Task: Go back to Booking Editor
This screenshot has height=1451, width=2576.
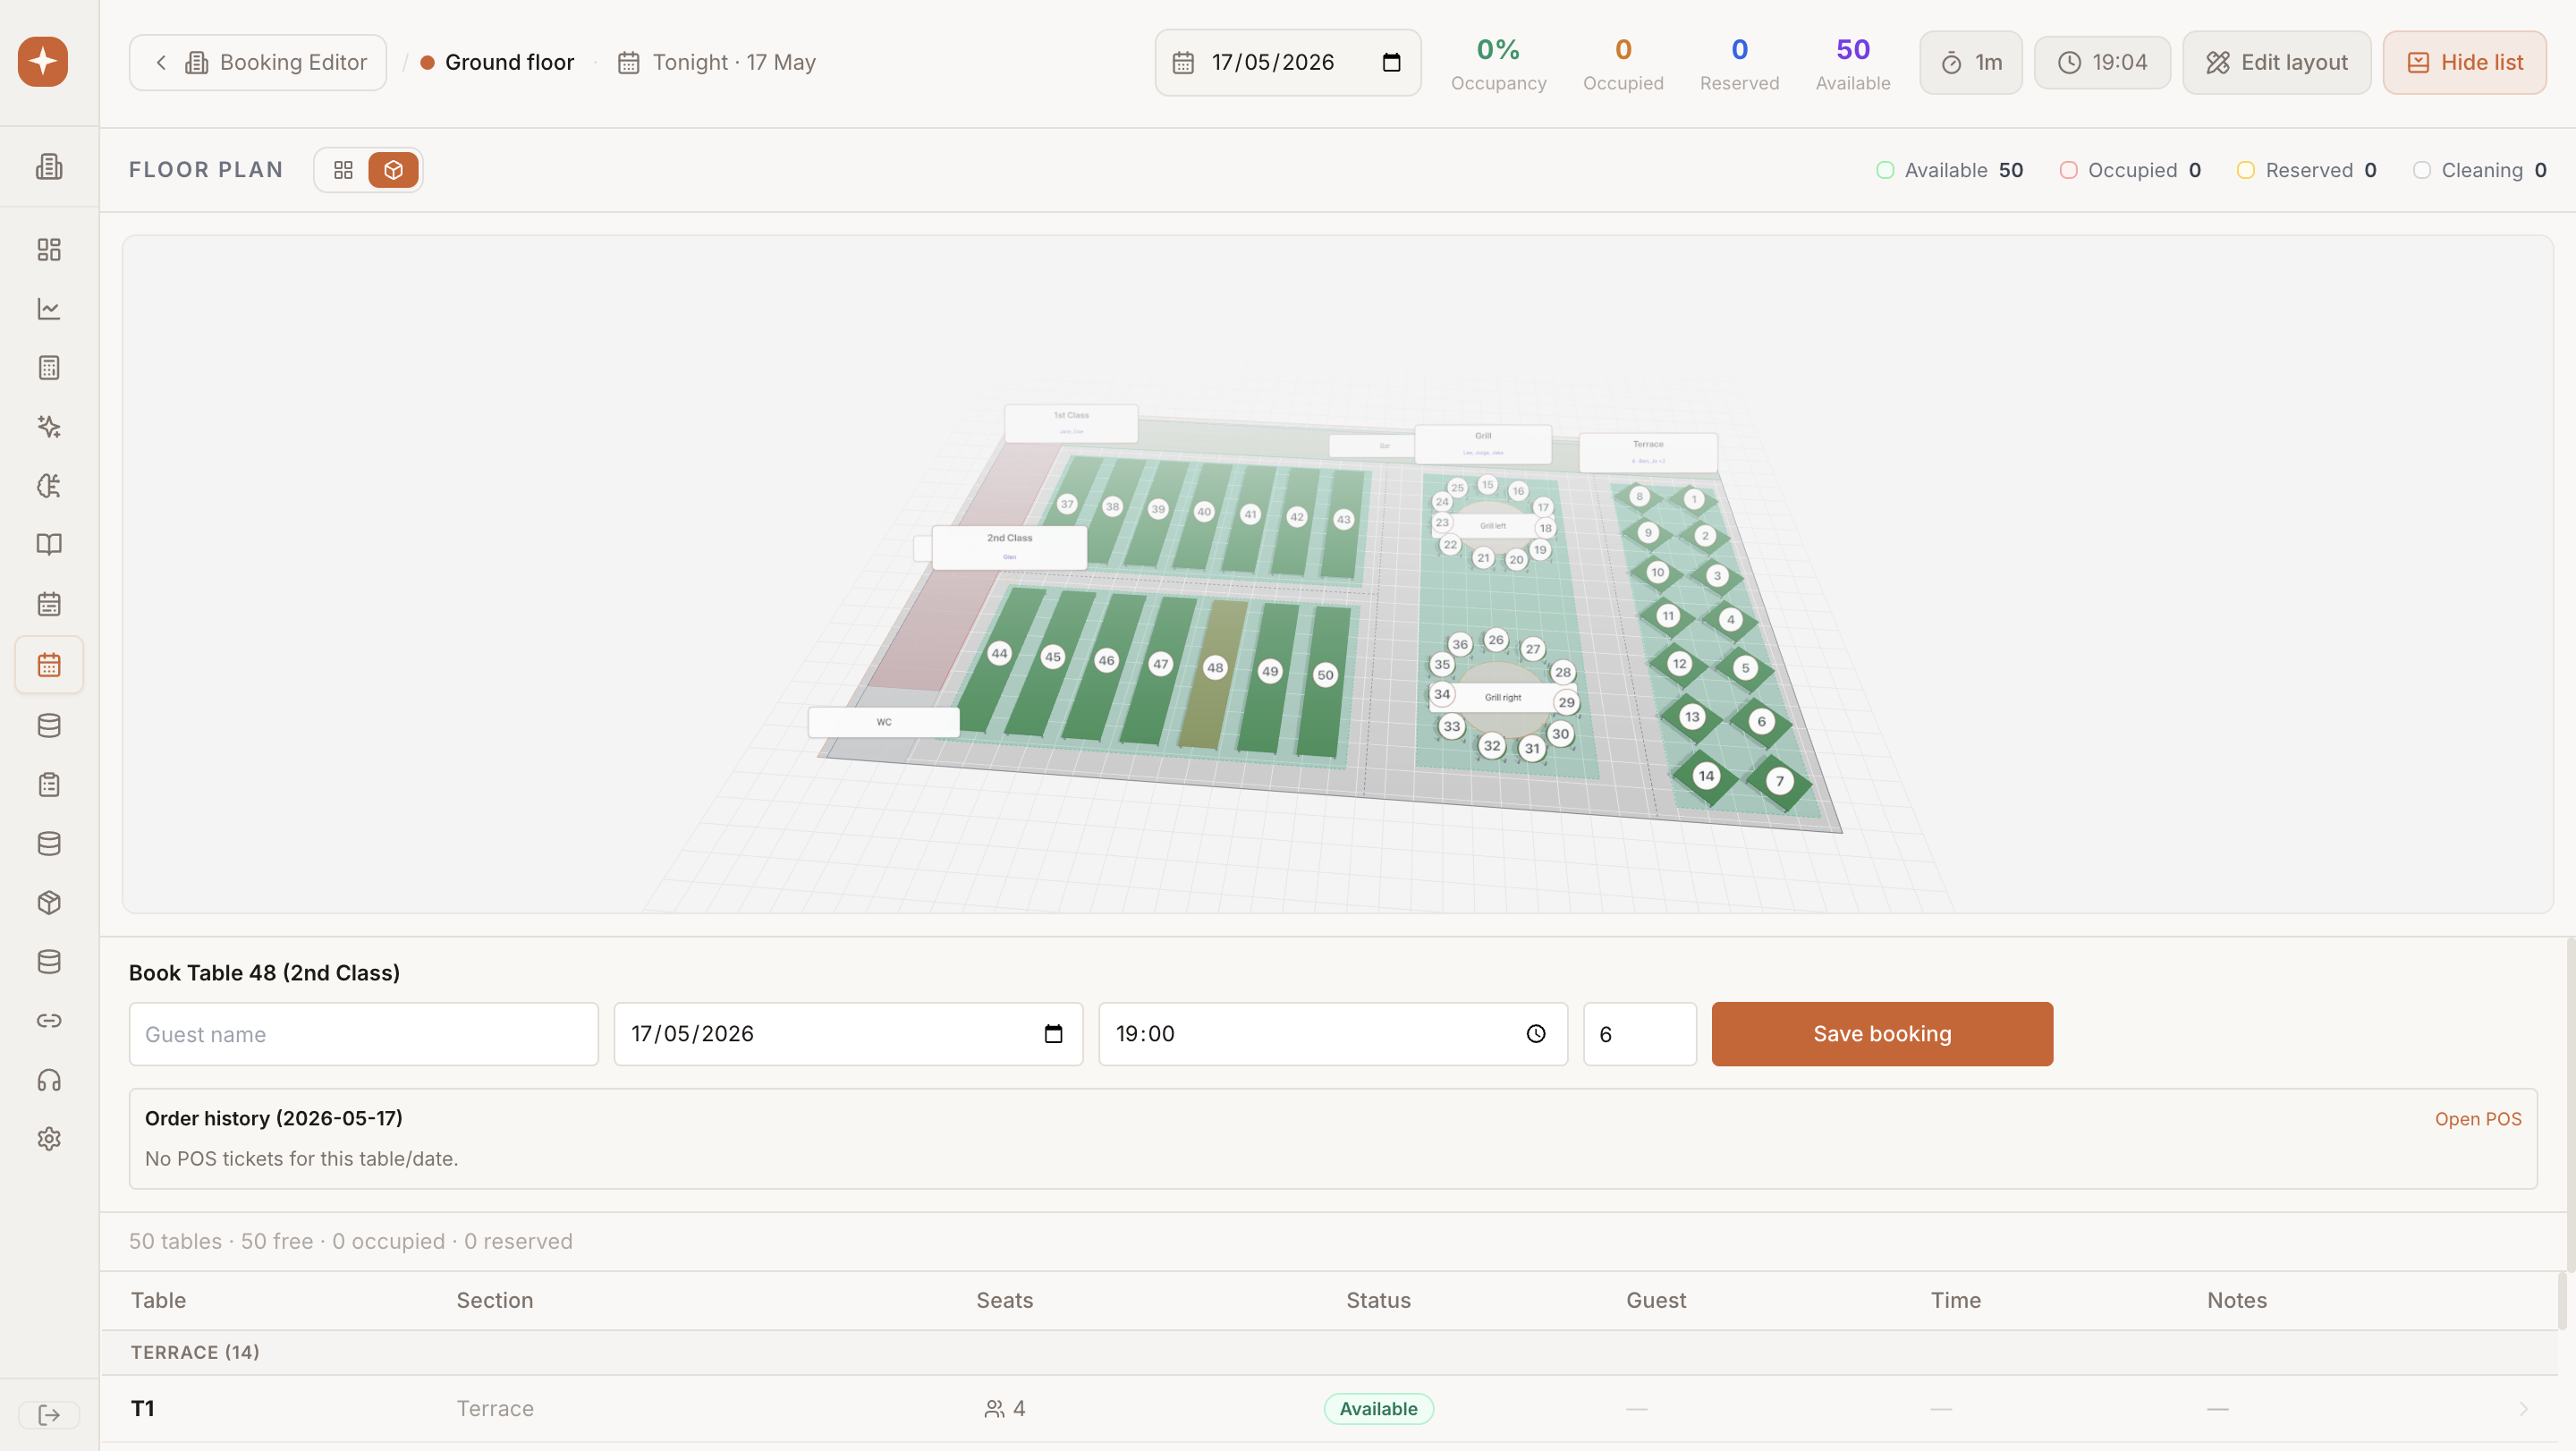Action: point(258,63)
